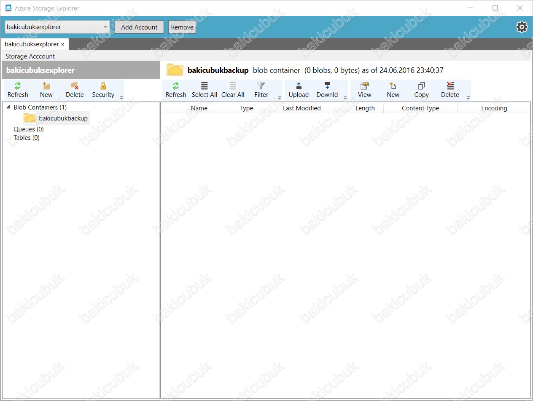Screen dimensions: 533x401
Task: Delete the container using Delete beside Security
Action: tap(75, 90)
